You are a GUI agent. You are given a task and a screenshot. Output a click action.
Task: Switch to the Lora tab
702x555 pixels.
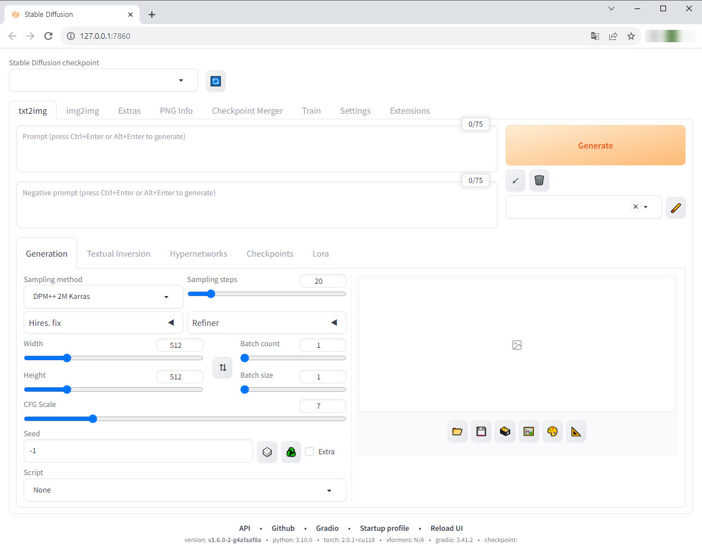[321, 254]
